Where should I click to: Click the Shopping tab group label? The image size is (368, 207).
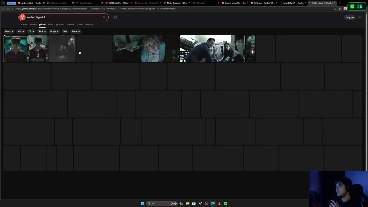[11, 3]
